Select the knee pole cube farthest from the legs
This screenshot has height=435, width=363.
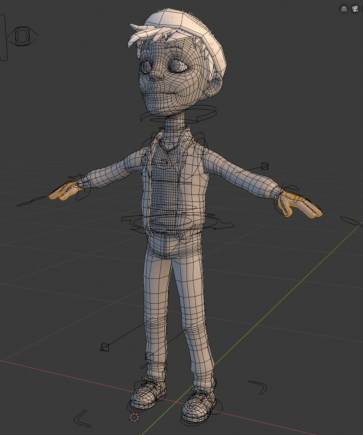pyautogui.click(x=105, y=347)
